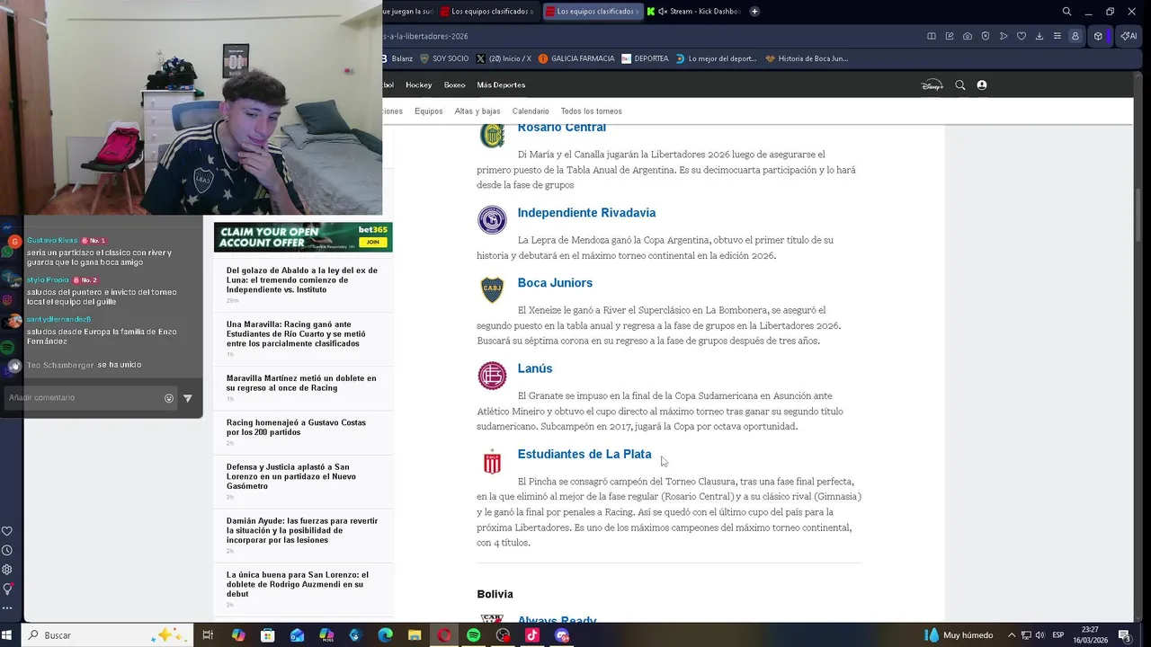Open DEPORTEA bookmark
The image size is (1151, 647).
[645, 58]
